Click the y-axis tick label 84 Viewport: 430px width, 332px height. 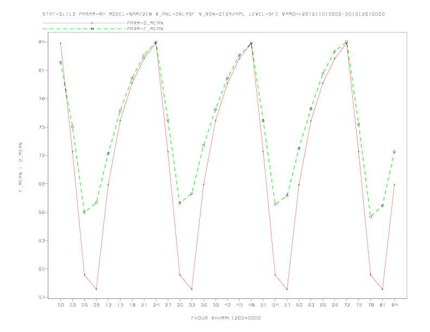[x=42, y=42]
